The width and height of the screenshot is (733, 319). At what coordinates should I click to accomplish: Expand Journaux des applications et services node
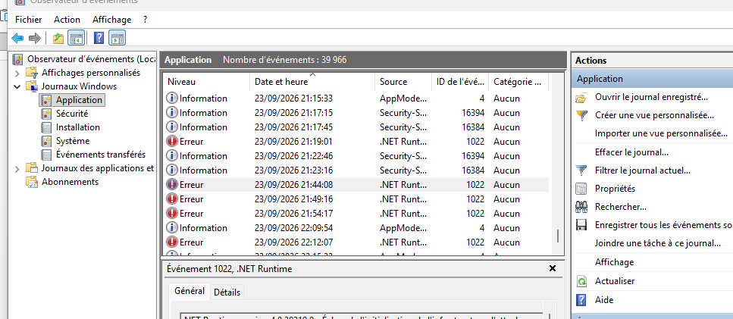pyautogui.click(x=17, y=168)
